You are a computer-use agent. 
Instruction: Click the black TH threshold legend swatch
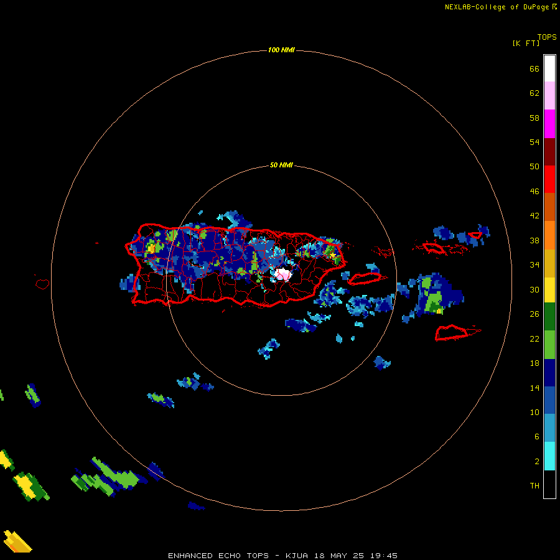[549, 484]
